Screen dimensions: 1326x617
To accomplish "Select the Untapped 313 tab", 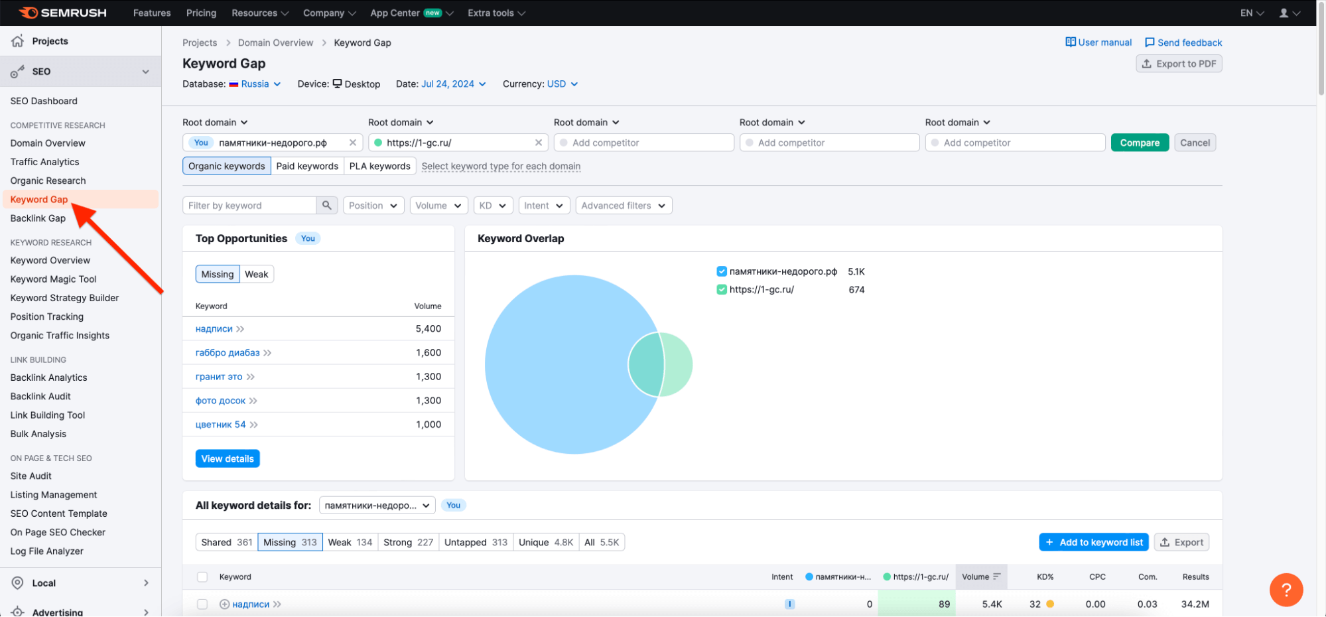I will coord(475,542).
